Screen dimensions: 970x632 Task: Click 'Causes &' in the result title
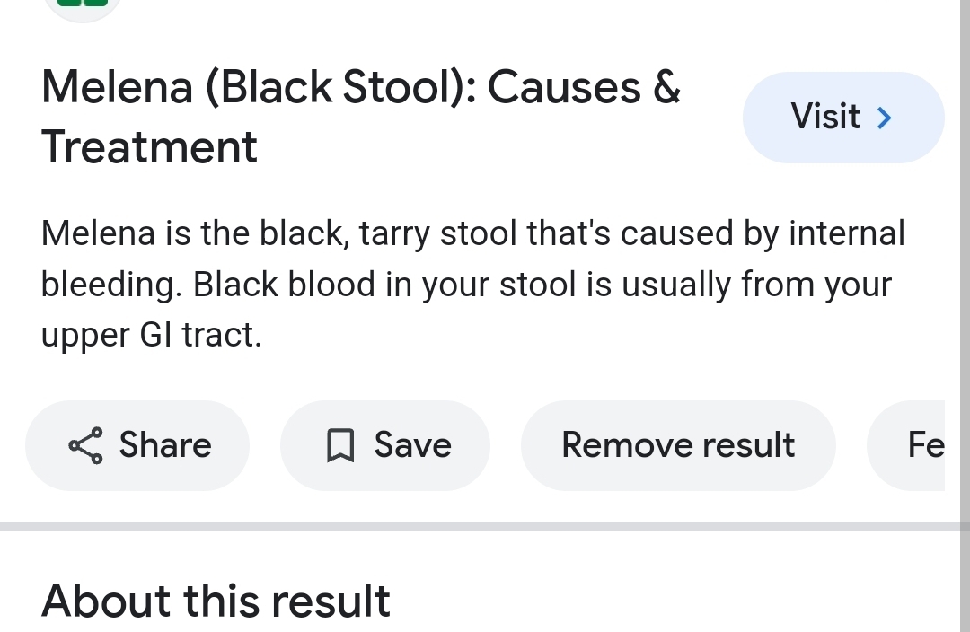click(x=584, y=88)
